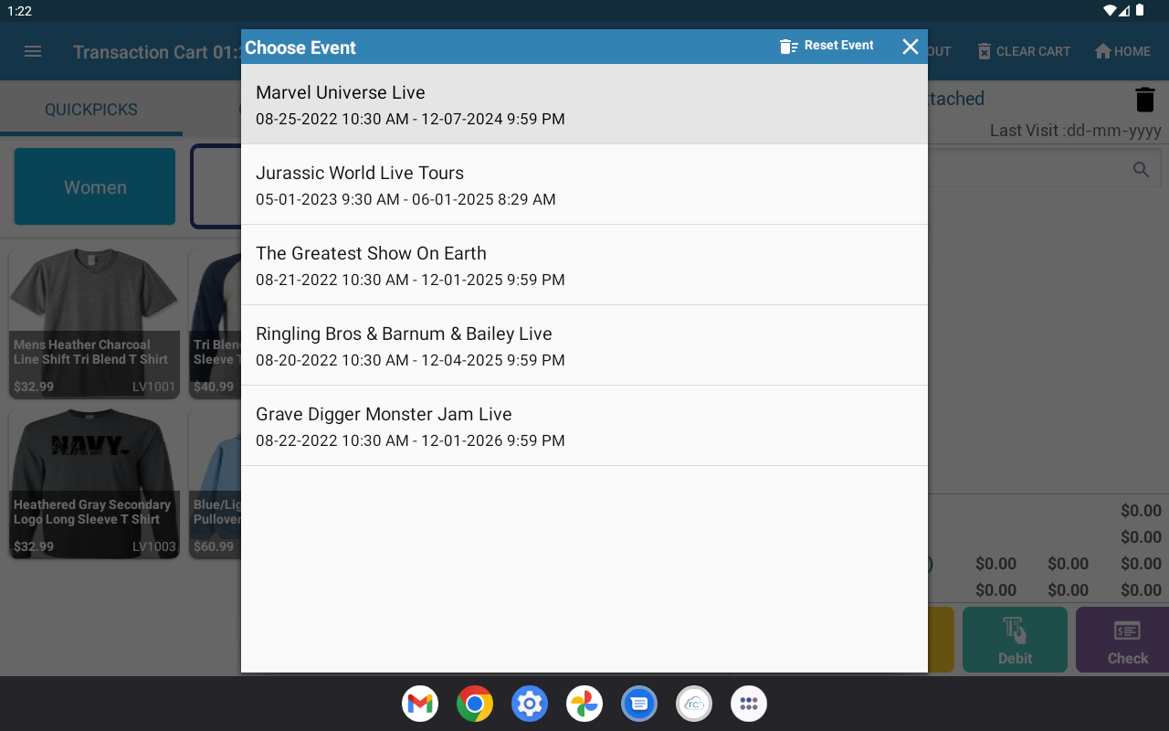Select Grave Digger Monster Jam Live
1169x731 pixels.
584,426
